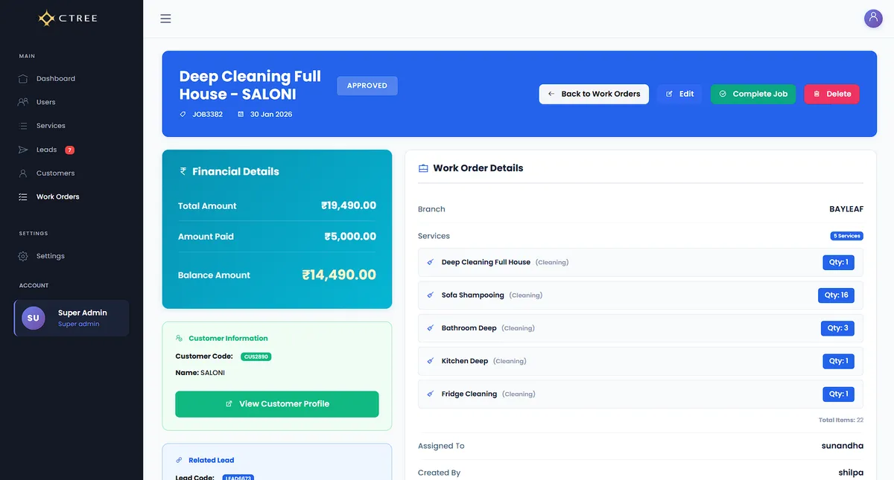Click the Qty: 3 badge for Bathroom Deep
894x480 pixels.
click(x=838, y=328)
